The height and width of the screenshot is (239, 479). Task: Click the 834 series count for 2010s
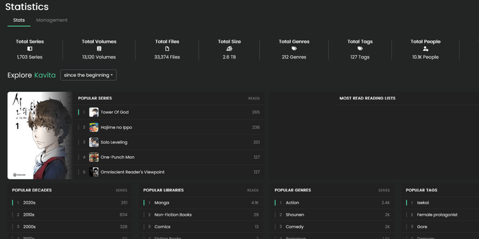tap(124, 215)
